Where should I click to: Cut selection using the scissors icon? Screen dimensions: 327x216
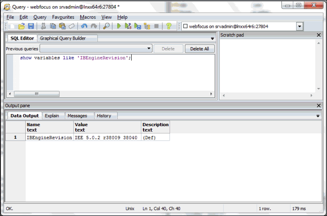pos(43,26)
